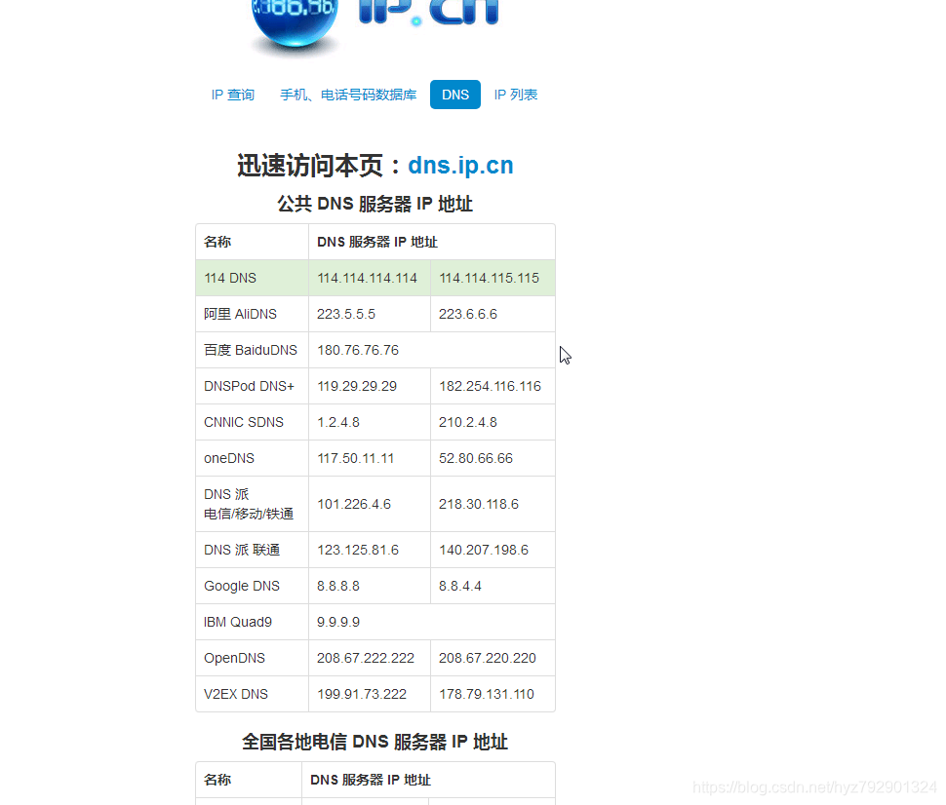Select the address 52.80.66.66

[x=475, y=458]
